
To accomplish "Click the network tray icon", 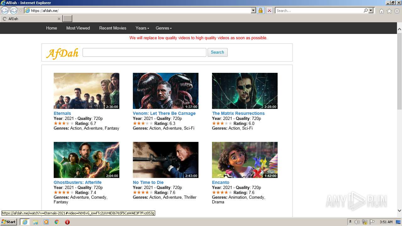I will (x=365, y=222).
